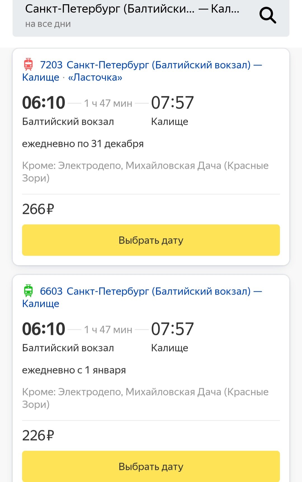Click the red train icon for 7203

point(28,64)
